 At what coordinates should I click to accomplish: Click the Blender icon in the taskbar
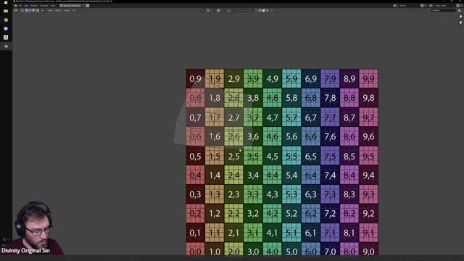pos(6,46)
